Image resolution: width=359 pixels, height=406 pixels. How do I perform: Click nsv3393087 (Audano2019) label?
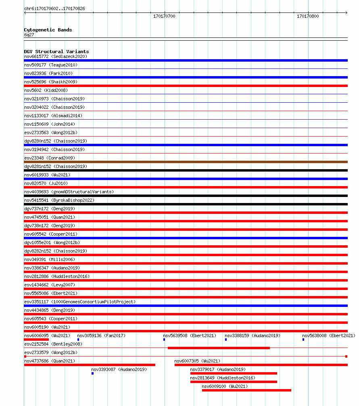pos(119,369)
